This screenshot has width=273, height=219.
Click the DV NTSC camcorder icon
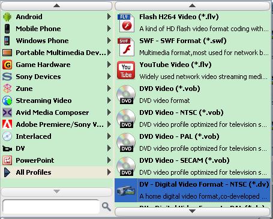[126, 191]
